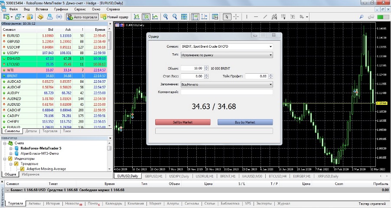
Task: Open the Market tag icon in toolbar
Action: [x=41, y=17]
